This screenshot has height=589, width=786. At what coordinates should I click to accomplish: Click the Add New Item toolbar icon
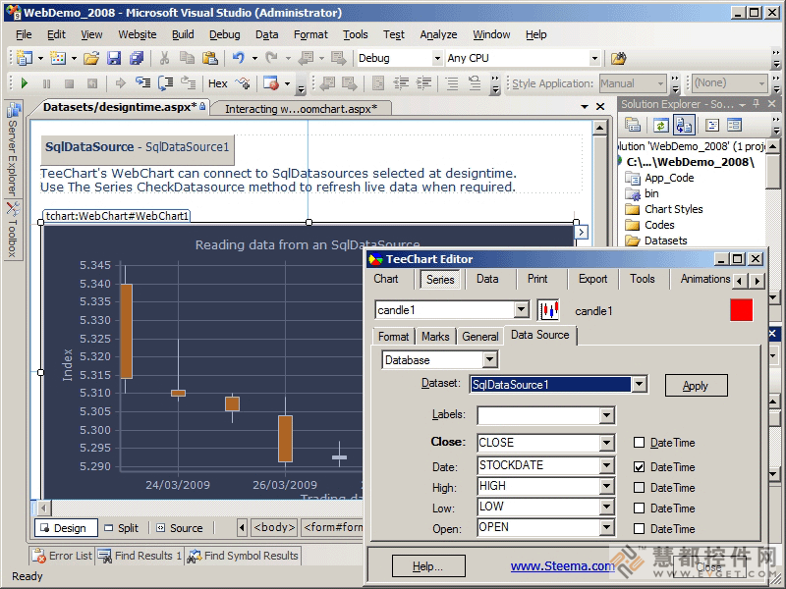[58, 59]
